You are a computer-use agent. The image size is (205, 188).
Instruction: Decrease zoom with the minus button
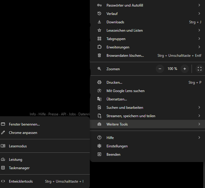pyautogui.click(x=160, y=69)
